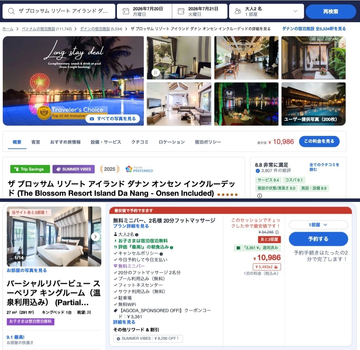Click the 9.1 最高! room comfort score

(16, 337)
